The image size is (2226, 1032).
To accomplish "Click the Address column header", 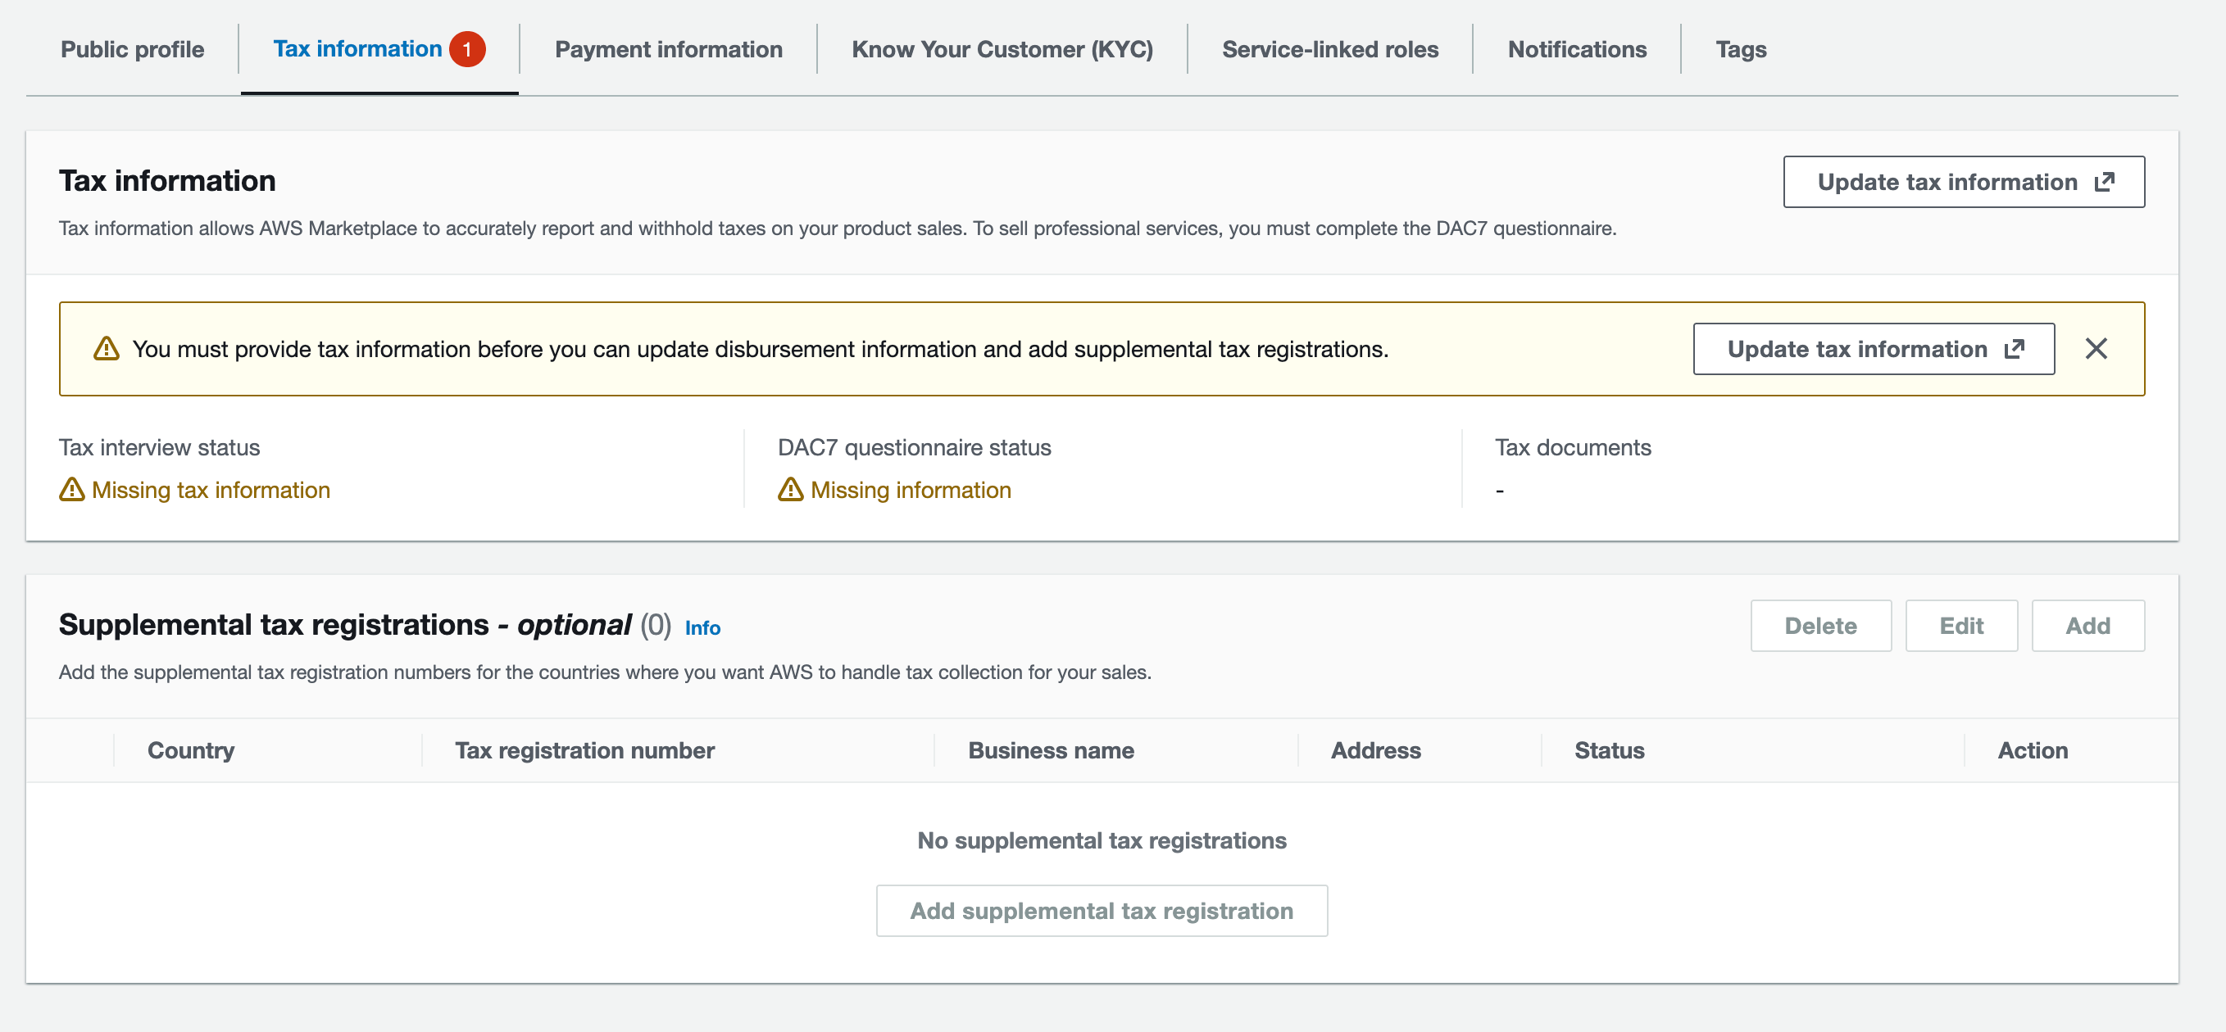I will 1376,750.
